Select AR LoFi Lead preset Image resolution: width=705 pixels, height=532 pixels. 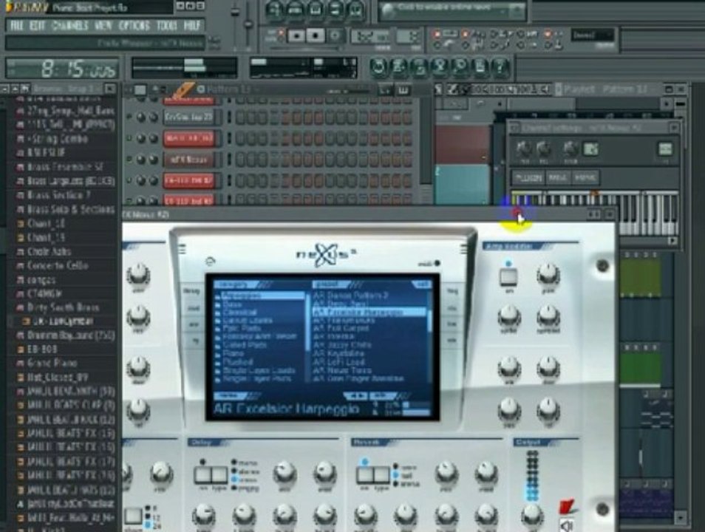point(339,361)
